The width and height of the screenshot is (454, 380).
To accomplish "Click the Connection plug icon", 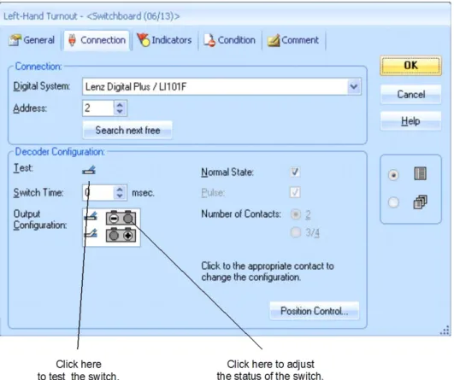I will click(72, 40).
